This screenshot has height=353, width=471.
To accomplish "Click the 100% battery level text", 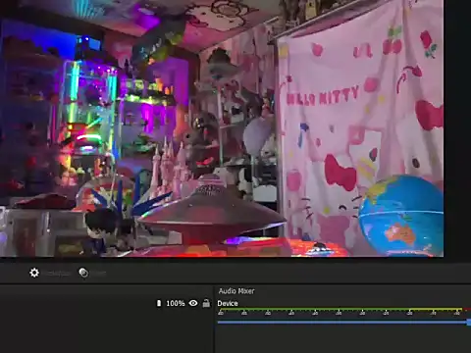I will [176, 303].
